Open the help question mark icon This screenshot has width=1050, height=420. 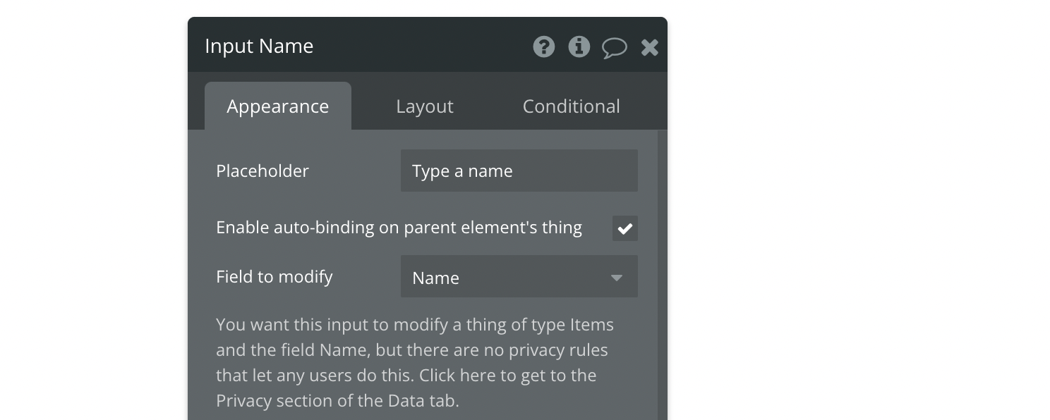click(543, 47)
